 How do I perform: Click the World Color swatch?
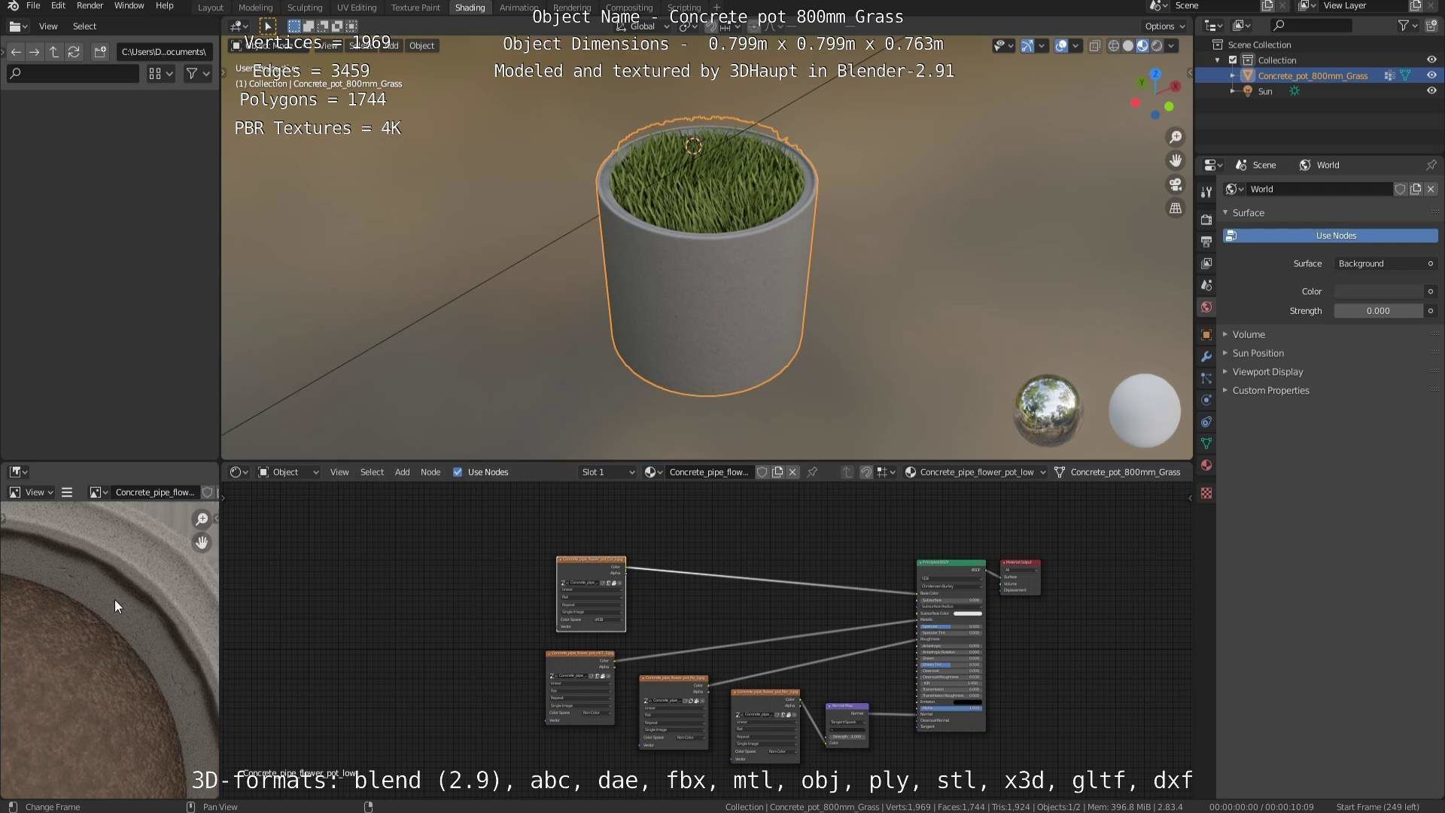[1380, 291]
